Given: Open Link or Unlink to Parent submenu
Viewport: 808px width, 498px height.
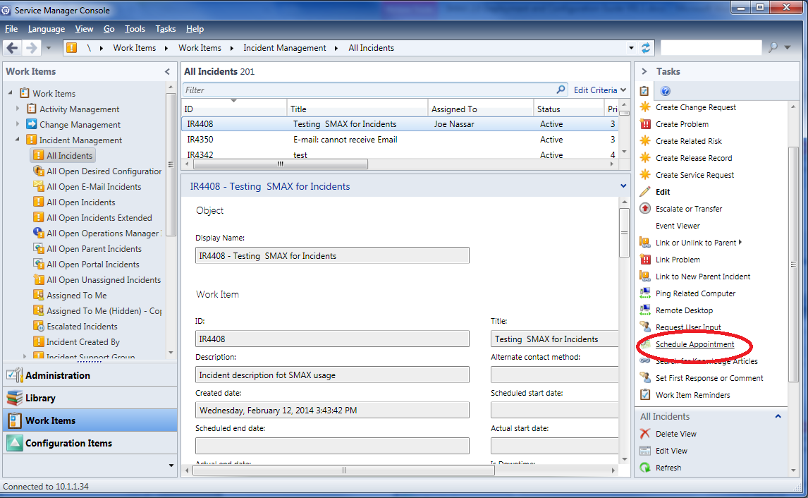Looking at the screenshot, I should pyautogui.click(x=698, y=242).
